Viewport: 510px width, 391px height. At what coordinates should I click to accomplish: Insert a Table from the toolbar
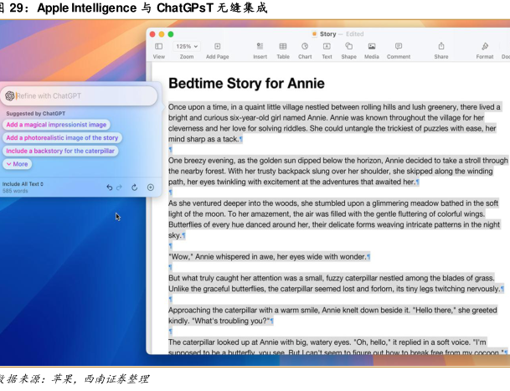pos(283,47)
